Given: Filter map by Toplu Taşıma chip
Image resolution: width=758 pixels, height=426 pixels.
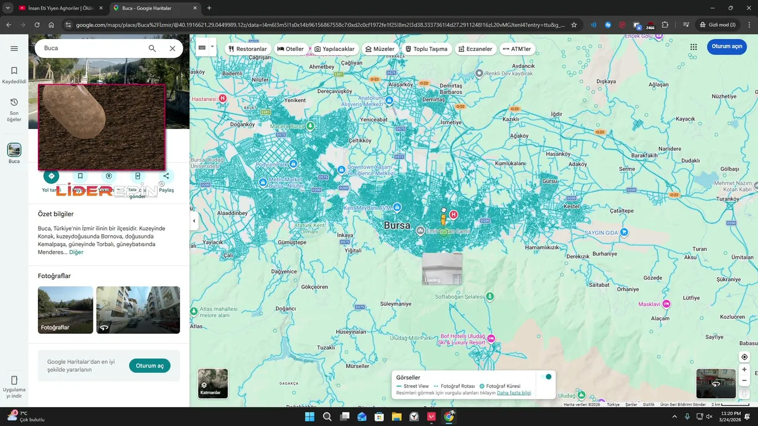Looking at the screenshot, I should (x=426, y=49).
